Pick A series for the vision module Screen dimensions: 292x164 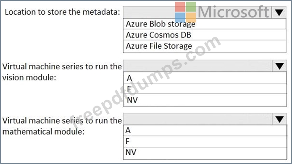coord(205,78)
